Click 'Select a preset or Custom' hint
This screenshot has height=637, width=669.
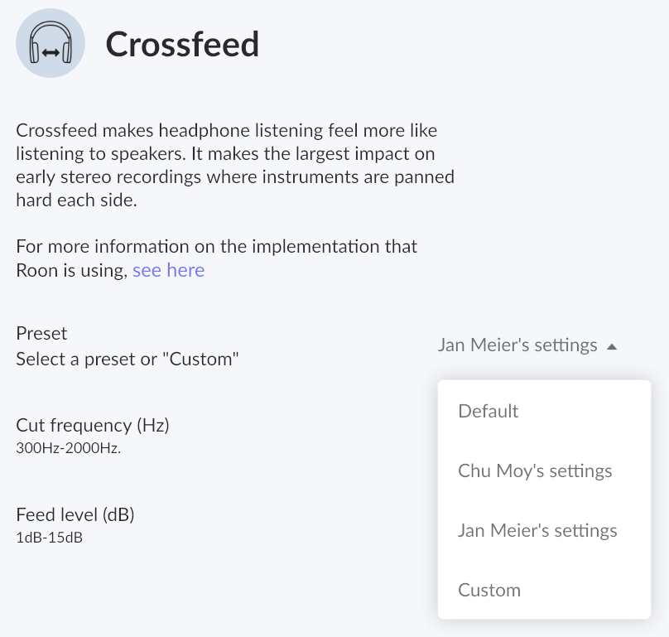(x=128, y=360)
